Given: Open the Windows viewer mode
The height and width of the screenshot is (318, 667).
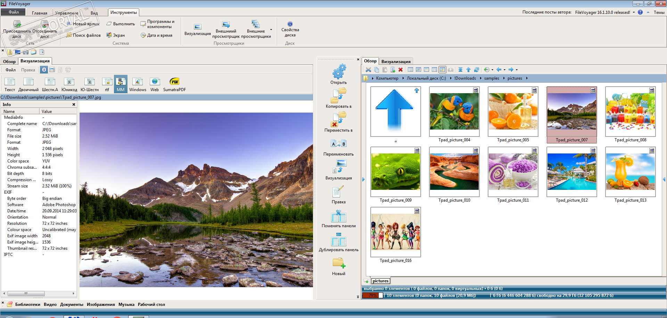Looking at the screenshot, I should 138,85.
